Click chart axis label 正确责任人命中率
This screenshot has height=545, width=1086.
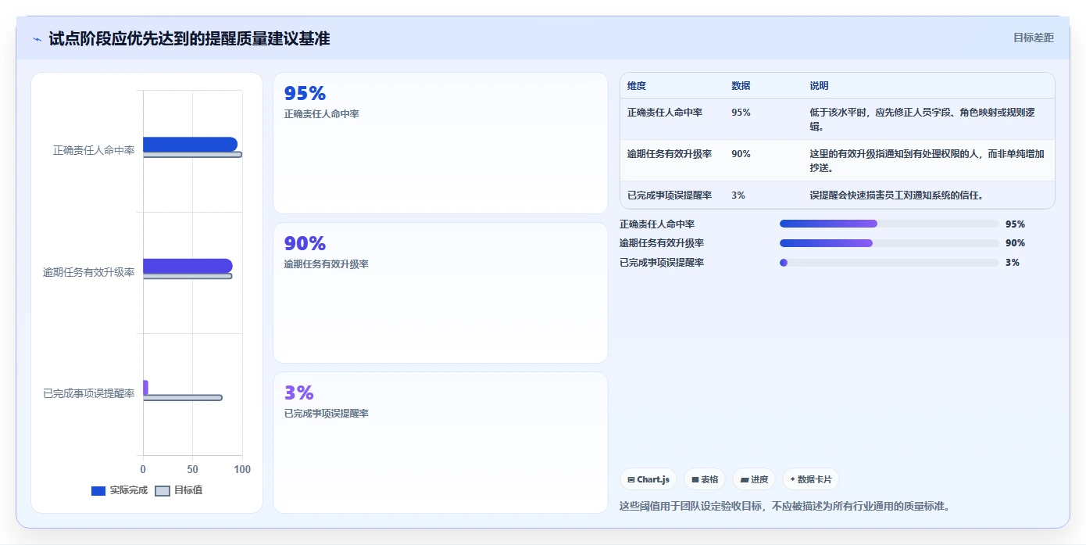pyautogui.click(x=94, y=150)
